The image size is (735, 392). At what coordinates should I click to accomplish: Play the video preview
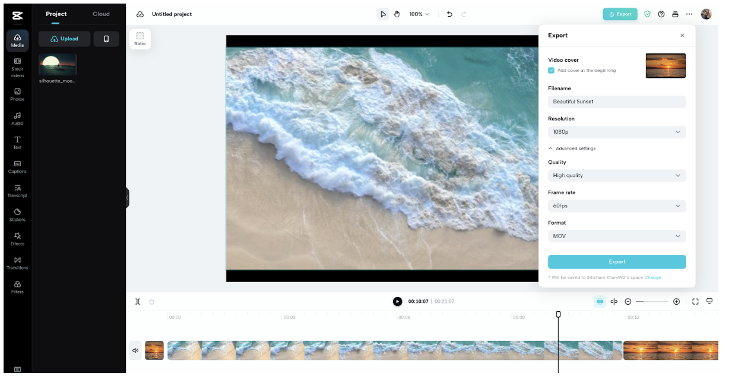point(397,301)
